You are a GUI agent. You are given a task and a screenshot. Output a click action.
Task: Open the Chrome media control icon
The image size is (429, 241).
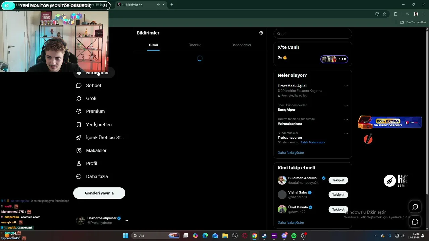pyautogui.click(x=408, y=14)
